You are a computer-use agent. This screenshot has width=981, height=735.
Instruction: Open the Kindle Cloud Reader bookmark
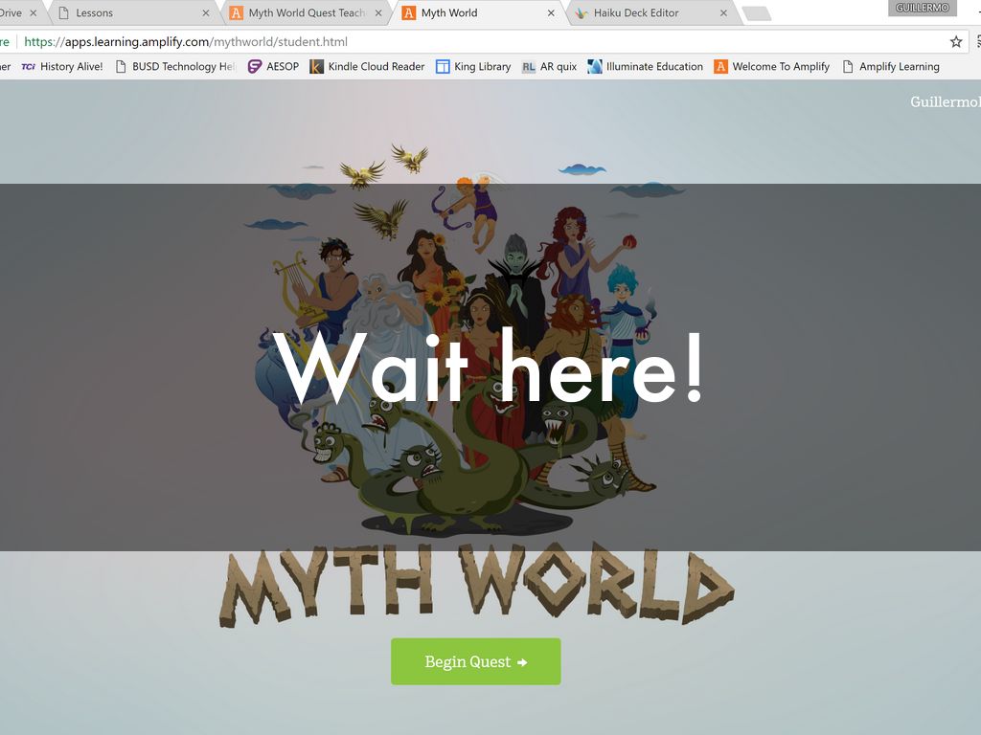(x=367, y=67)
